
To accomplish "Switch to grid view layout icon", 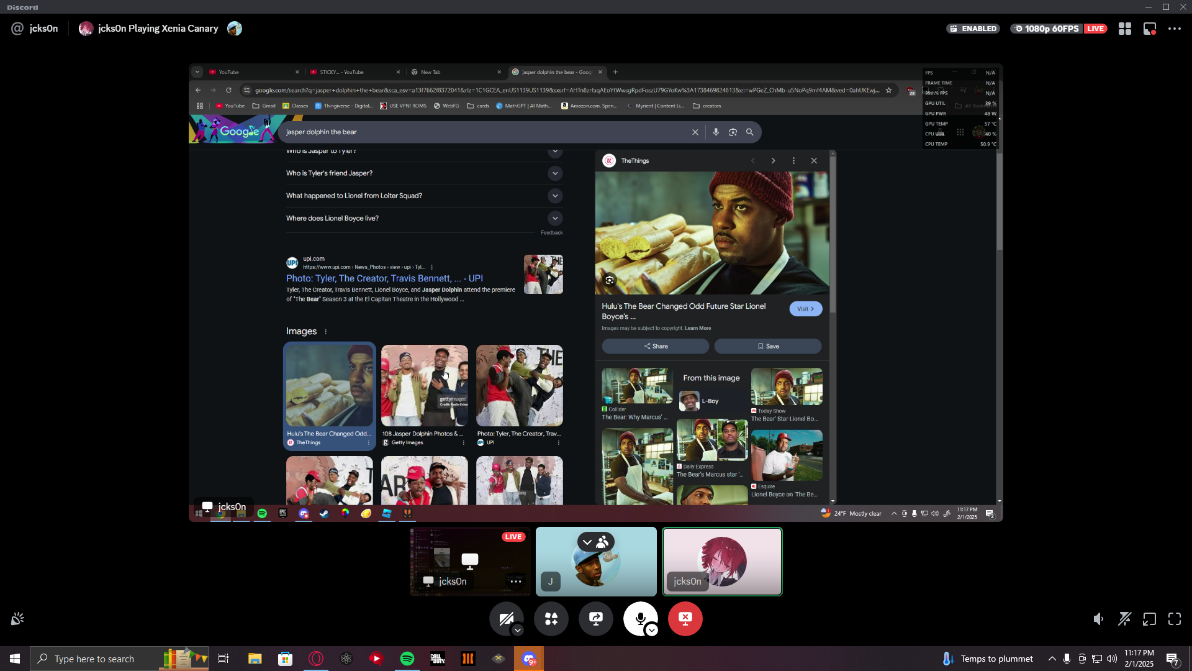I will [1124, 29].
